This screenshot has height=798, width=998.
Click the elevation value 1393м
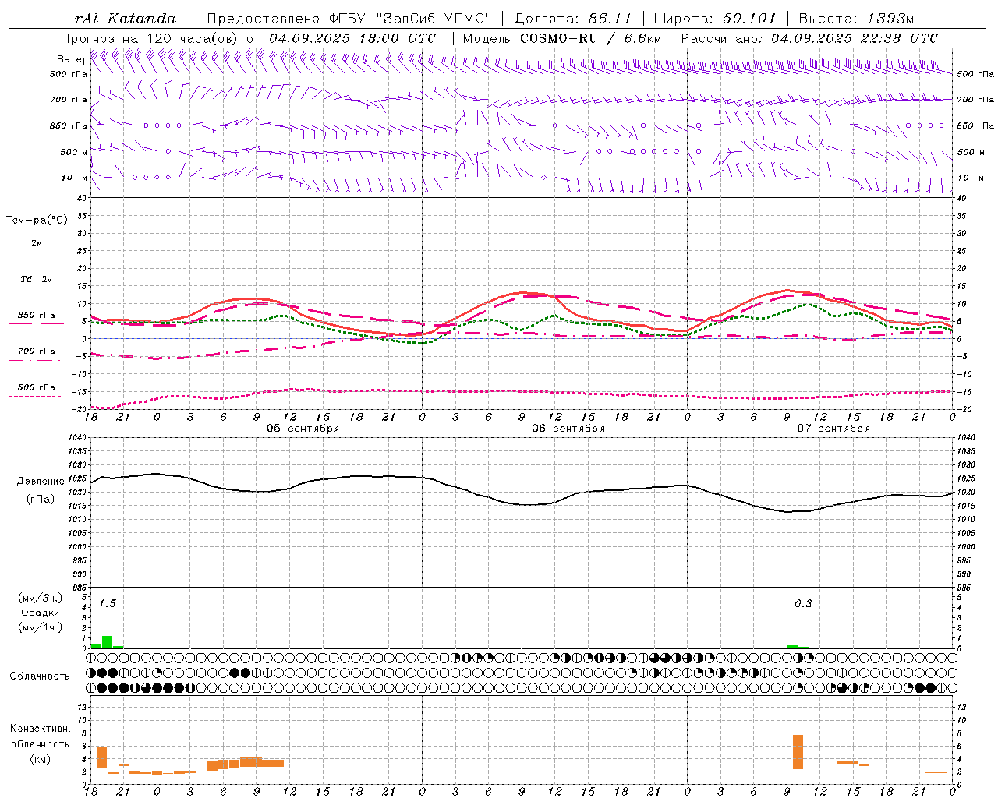click(x=890, y=19)
